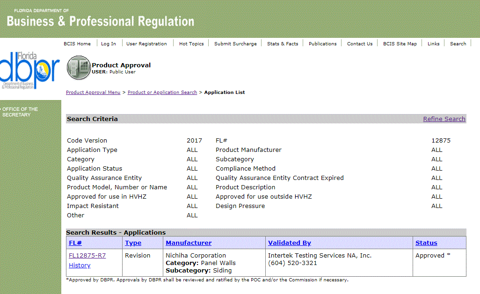Viewport: 480px width, 294px height.
Task: Click Links in the navigation bar
Action: coord(434,44)
